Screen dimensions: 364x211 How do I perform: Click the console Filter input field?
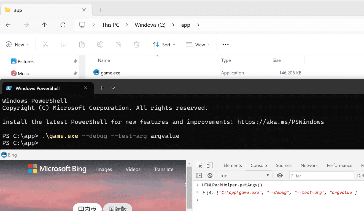pyautogui.click(x=321, y=176)
